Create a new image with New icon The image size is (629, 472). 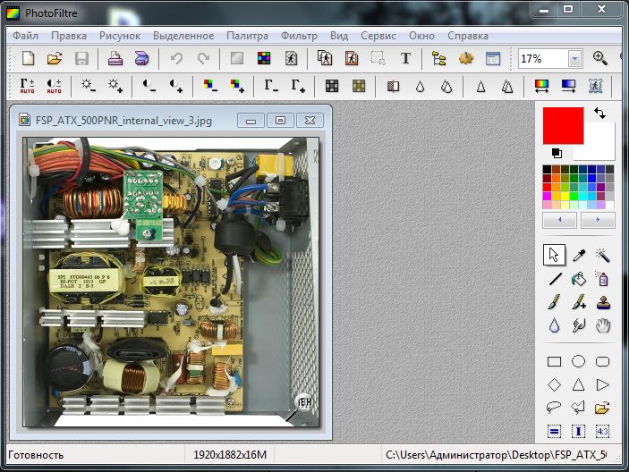pyautogui.click(x=28, y=58)
